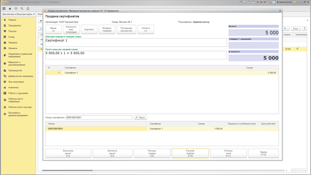
Task: Click the horizontal scrollbar at the bottom
Action: click(68, 171)
